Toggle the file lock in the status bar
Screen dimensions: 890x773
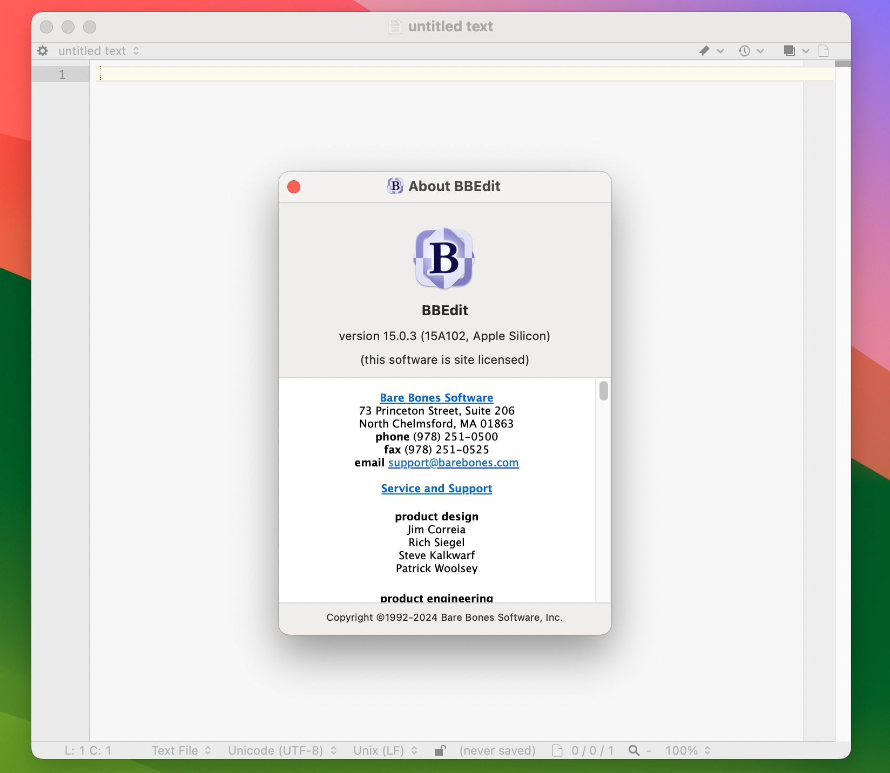440,750
